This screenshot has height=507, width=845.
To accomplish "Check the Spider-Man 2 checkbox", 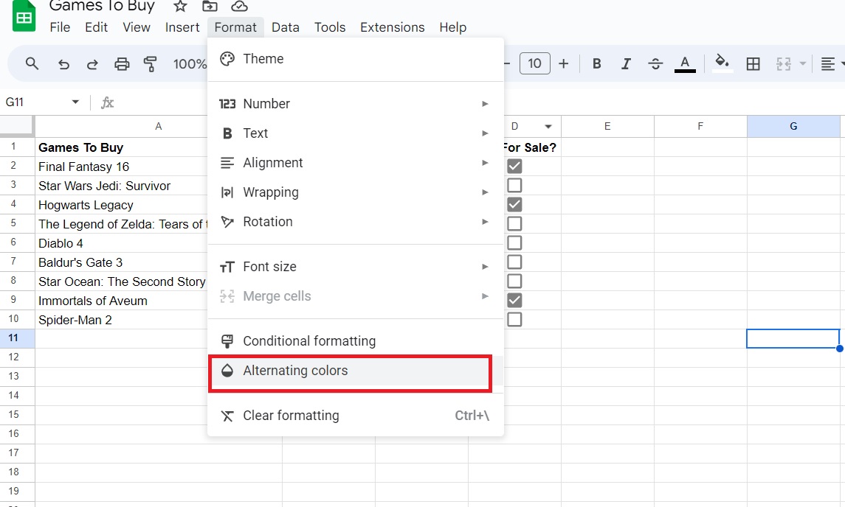I will 514,319.
